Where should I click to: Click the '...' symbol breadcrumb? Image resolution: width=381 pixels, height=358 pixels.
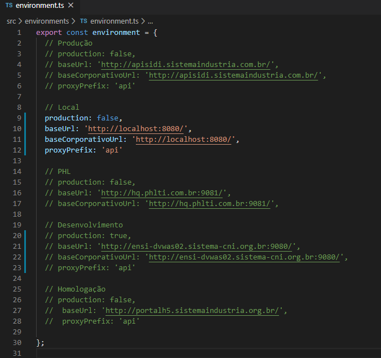150,21
